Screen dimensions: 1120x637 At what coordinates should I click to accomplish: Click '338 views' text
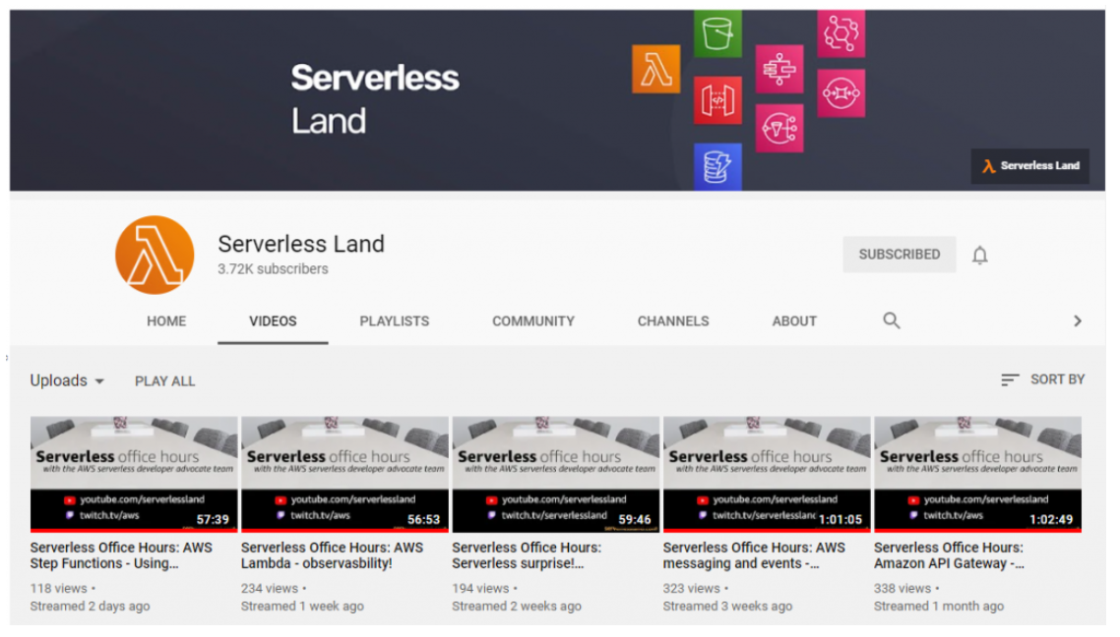tap(902, 589)
